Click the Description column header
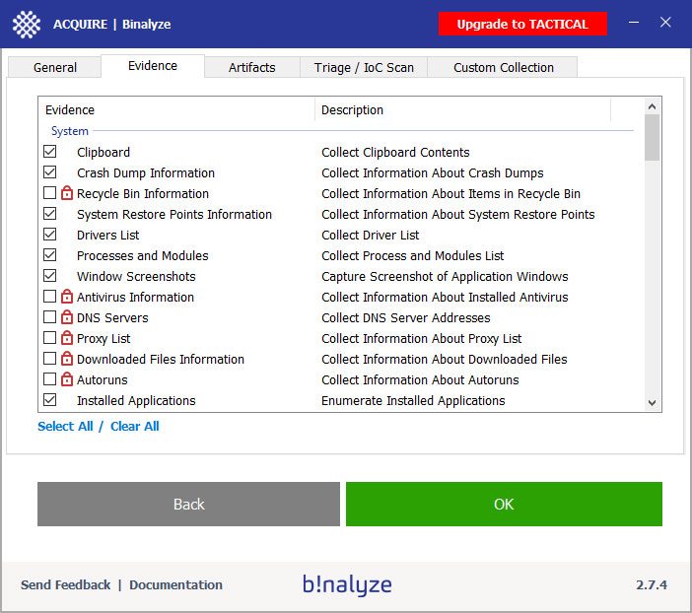This screenshot has height=613, width=692. [x=463, y=110]
